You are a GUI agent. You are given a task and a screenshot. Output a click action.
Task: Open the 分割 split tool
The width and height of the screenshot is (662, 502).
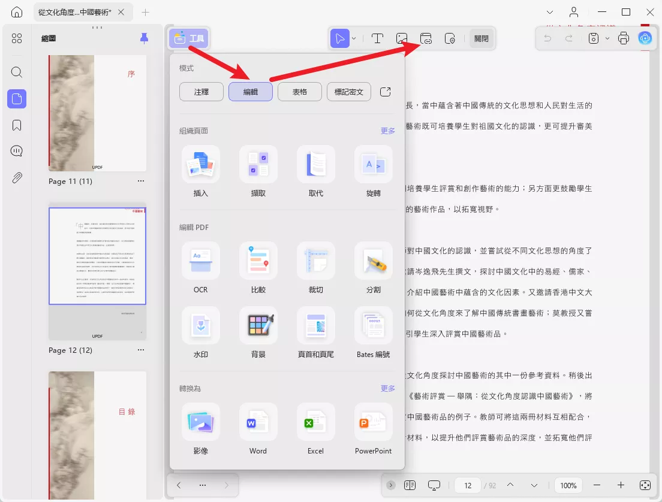tap(373, 268)
